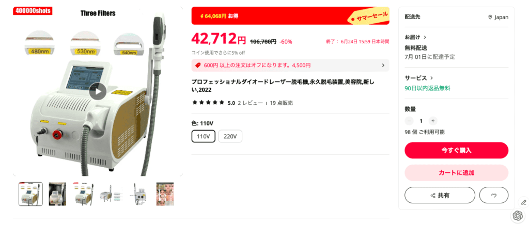The height and width of the screenshot is (225, 529).
Task: Expand the お届け delivery details chevron
Action: pyautogui.click(x=425, y=37)
